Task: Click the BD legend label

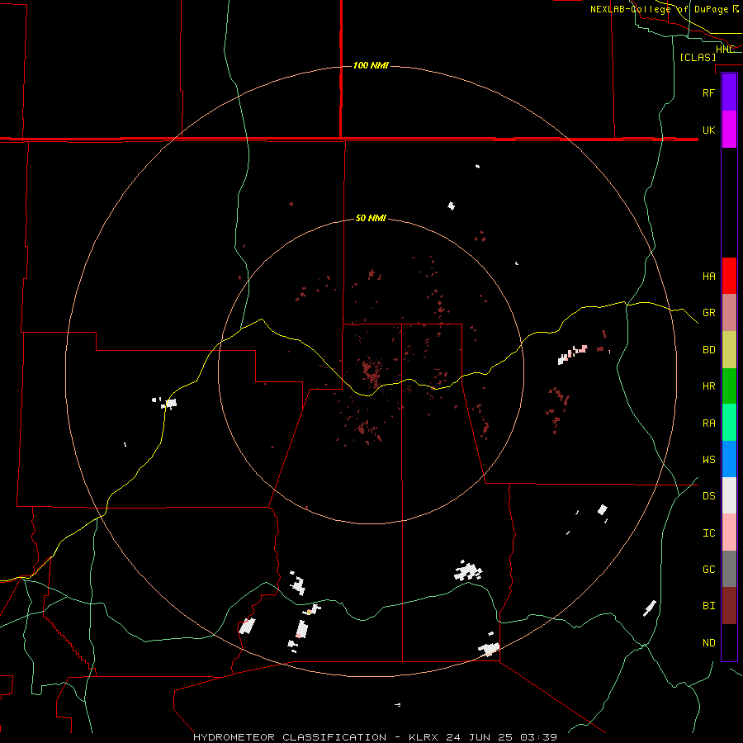Action: [708, 350]
